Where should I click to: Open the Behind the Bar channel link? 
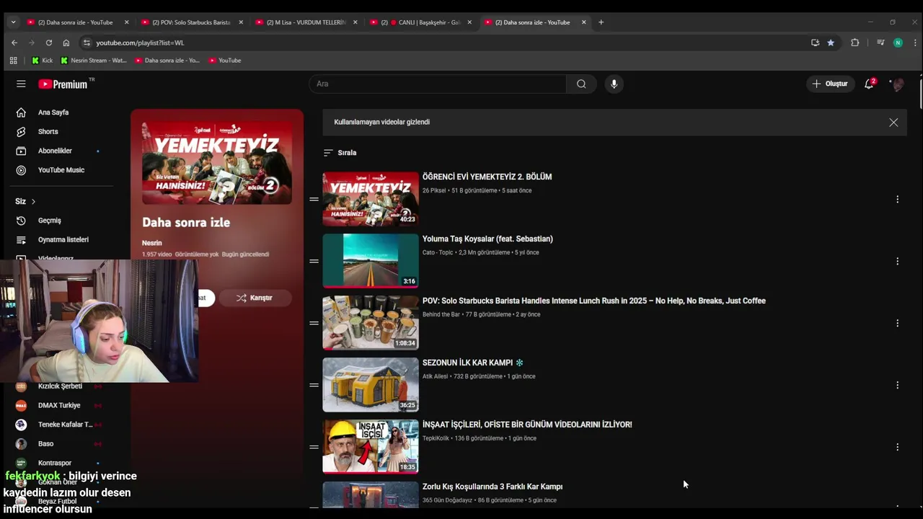pyautogui.click(x=441, y=314)
